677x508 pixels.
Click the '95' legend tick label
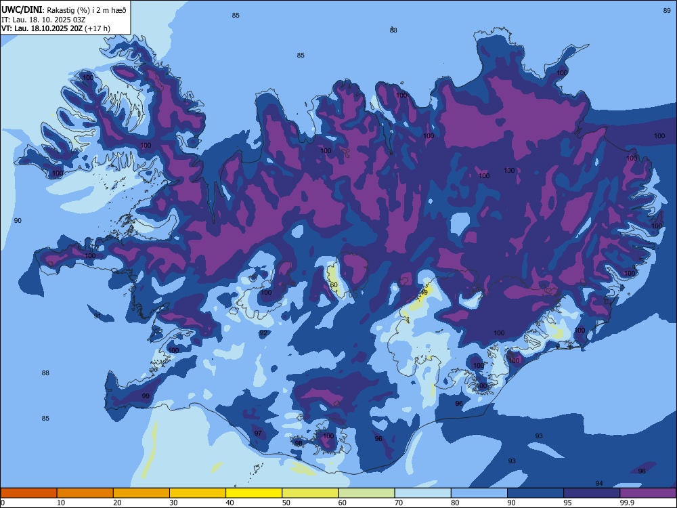point(568,503)
